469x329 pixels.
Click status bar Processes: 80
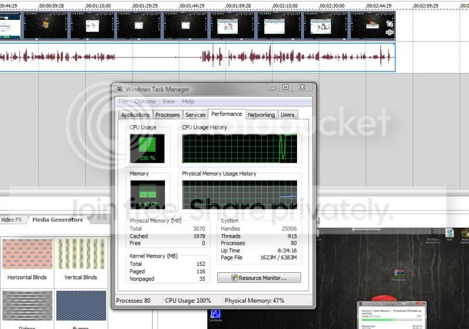(x=133, y=301)
